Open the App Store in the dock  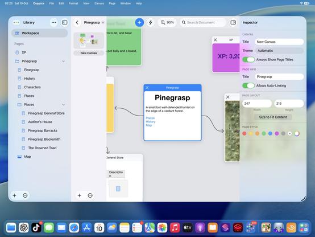coord(86,228)
